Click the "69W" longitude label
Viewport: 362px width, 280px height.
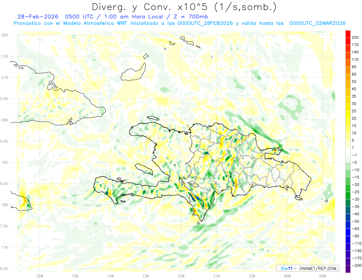(x=287, y=276)
